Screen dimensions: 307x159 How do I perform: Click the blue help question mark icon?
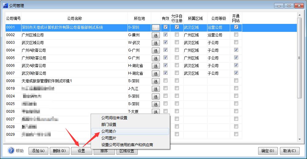coord(11,151)
